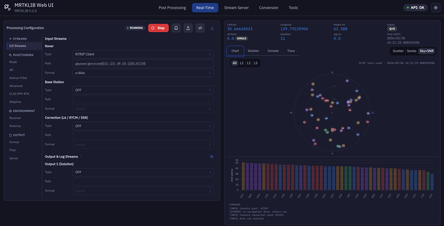Switch the chart view to Scatter

(x=398, y=51)
